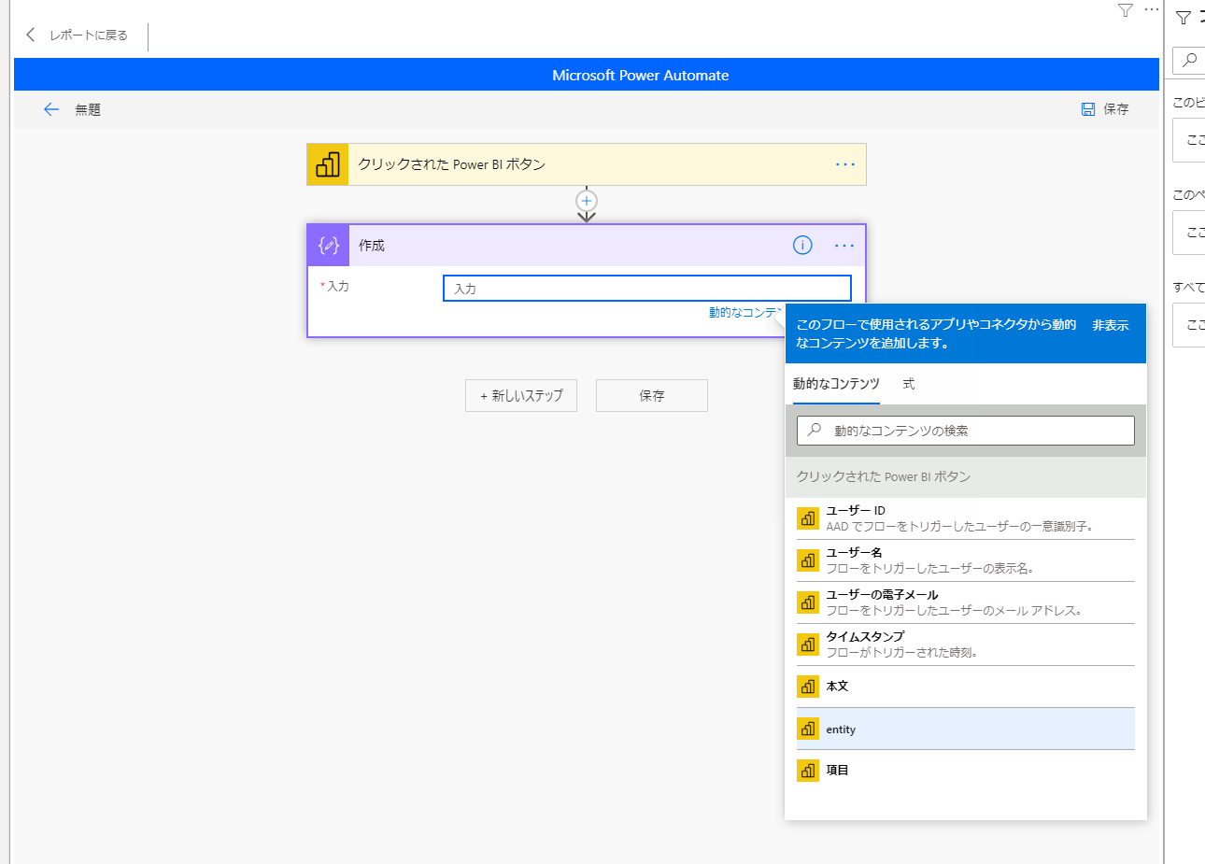Click the Compose {/} icon on the 作成 card
The height and width of the screenshot is (864, 1205).
coord(328,245)
